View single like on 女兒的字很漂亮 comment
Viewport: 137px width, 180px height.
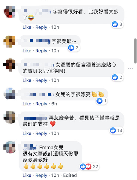(x=101, y=101)
